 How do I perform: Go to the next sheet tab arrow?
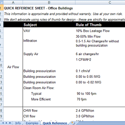click(x=6, y=123)
